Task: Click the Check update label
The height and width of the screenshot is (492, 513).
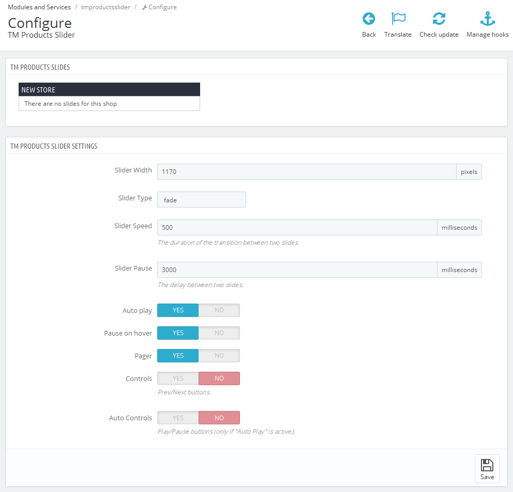Action: click(x=439, y=35)
